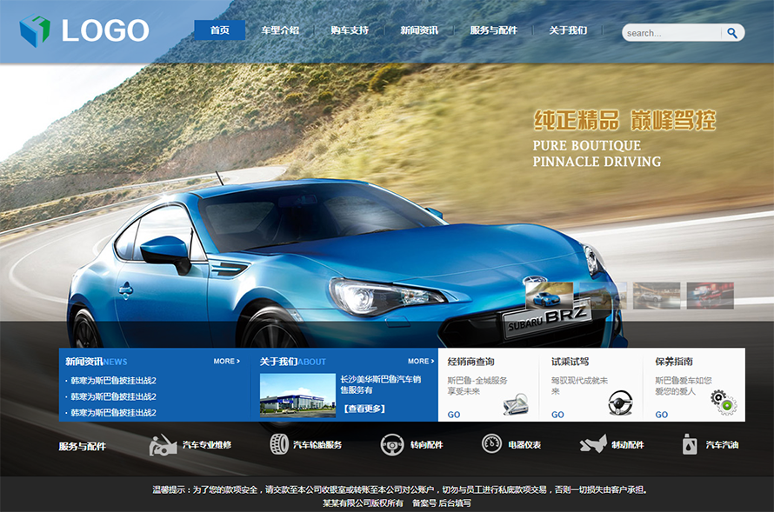774x512 pixels.
Task: Click the 制动配件 label
Action: 628,444
